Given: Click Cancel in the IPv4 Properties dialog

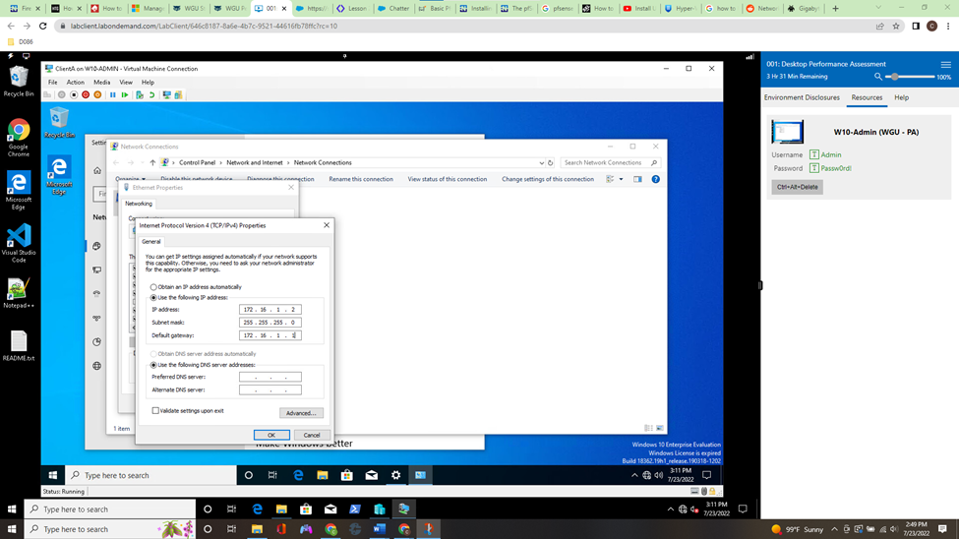Looking at the screenshot, I should [312, 435].
